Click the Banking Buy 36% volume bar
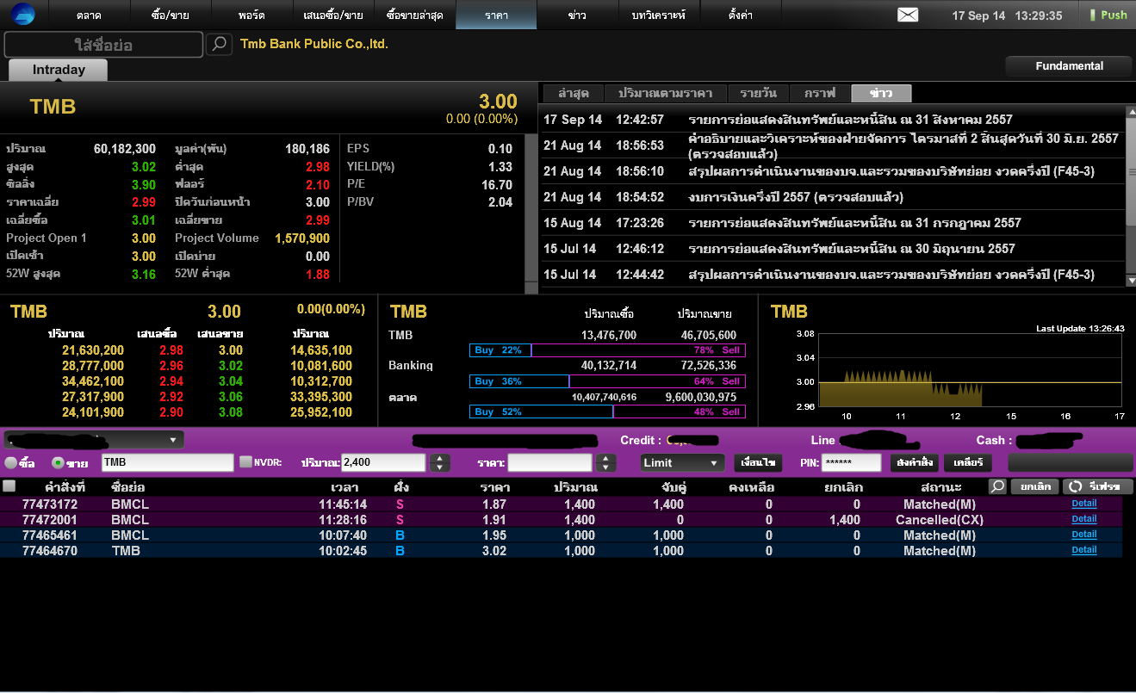 (x=607, y=381)
